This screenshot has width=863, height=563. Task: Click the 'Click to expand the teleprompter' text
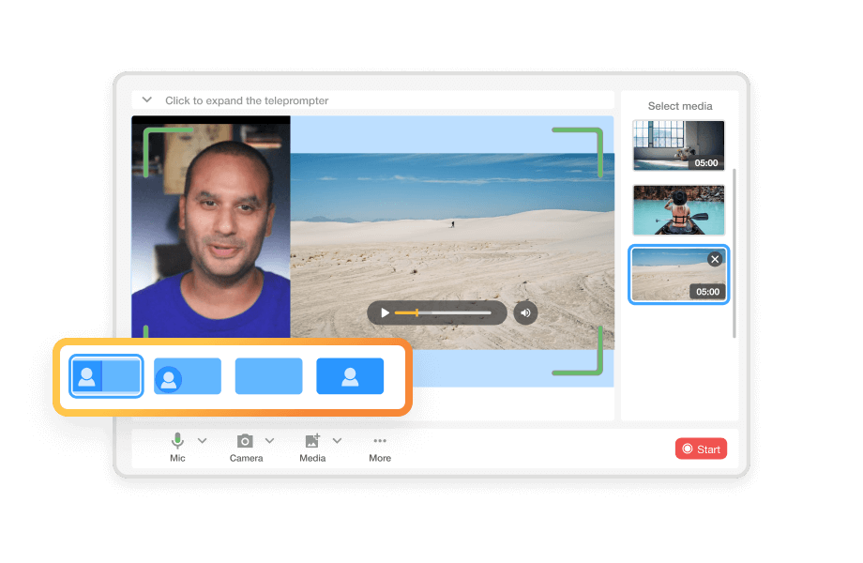tap(247, 100)
